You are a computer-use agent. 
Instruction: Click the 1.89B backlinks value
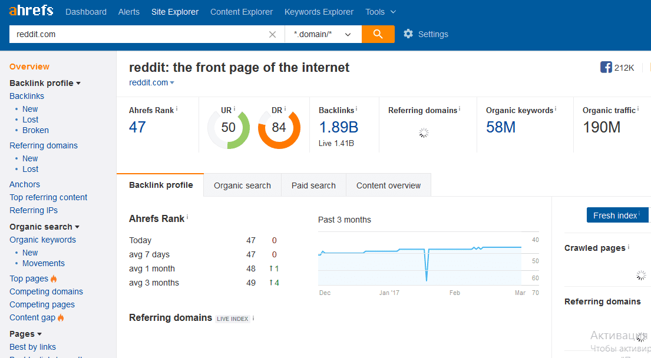338,127
